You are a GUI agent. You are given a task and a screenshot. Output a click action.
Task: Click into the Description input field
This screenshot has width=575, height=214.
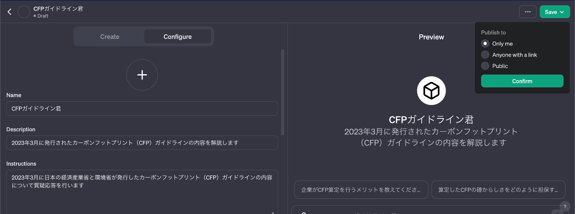(x=142, y=143)
